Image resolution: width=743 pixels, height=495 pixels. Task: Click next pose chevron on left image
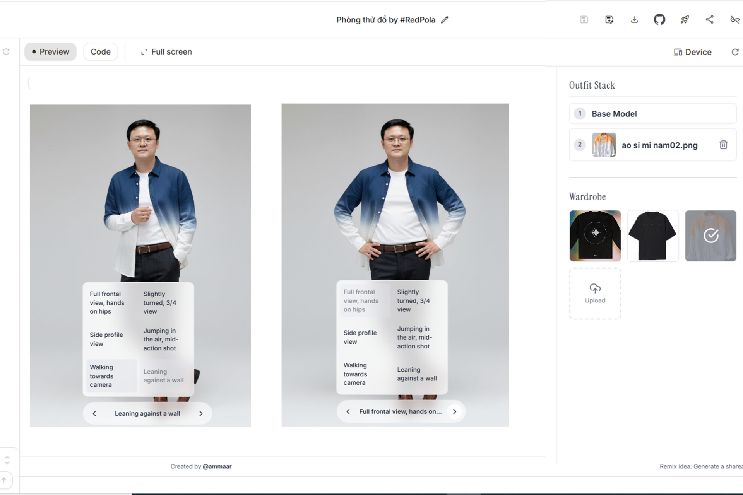201,413
